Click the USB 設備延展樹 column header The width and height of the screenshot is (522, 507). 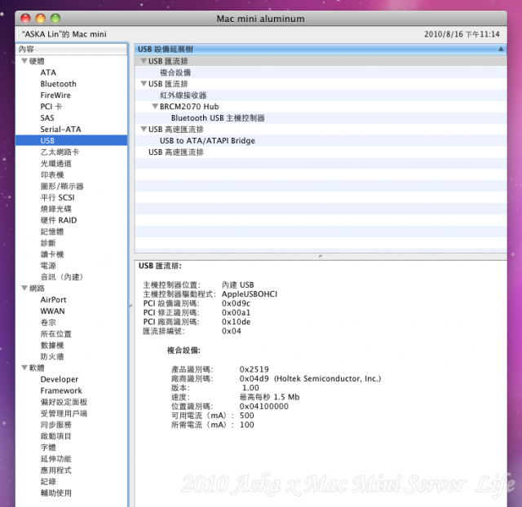321,49
